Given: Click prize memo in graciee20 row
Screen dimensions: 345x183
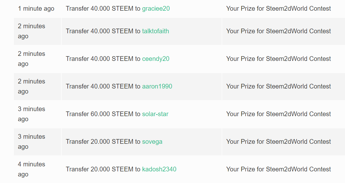Looking at the screenshot, I should (x=279, y=8).
